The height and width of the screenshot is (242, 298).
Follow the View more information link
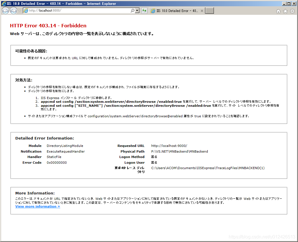click(x=37, y=207)
